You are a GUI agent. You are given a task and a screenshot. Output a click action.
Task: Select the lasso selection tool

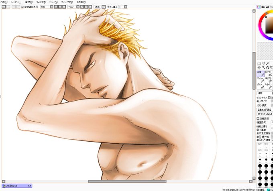[x=263, y=63]
